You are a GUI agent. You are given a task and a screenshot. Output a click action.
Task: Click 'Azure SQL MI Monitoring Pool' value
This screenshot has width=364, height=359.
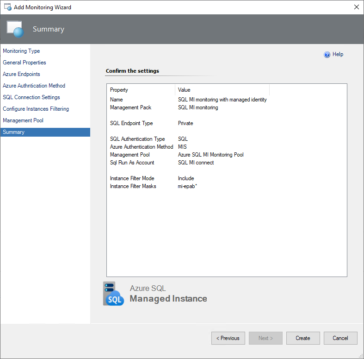pyautogui.click(x=211, y=155)
